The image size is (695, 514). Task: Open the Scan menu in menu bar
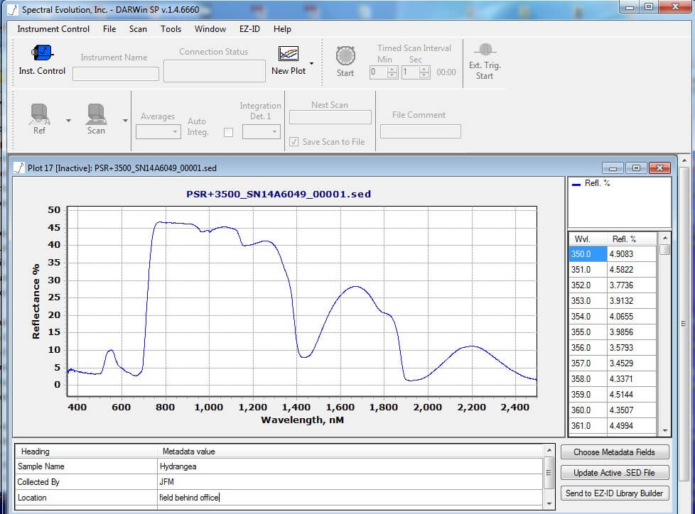click(138, 29)
